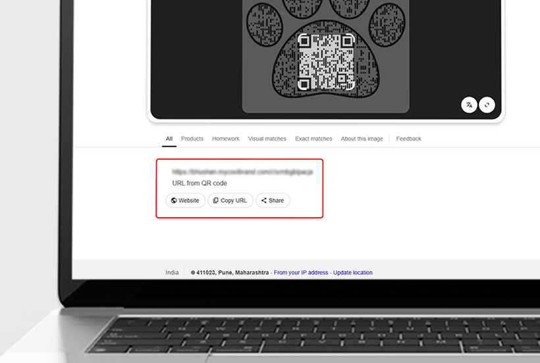Open the Exact matches tab

pos(313,139)
